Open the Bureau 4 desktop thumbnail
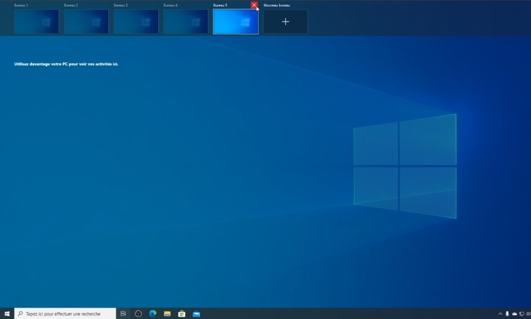Viewport: 531px width, 319px height. [186, 22]
